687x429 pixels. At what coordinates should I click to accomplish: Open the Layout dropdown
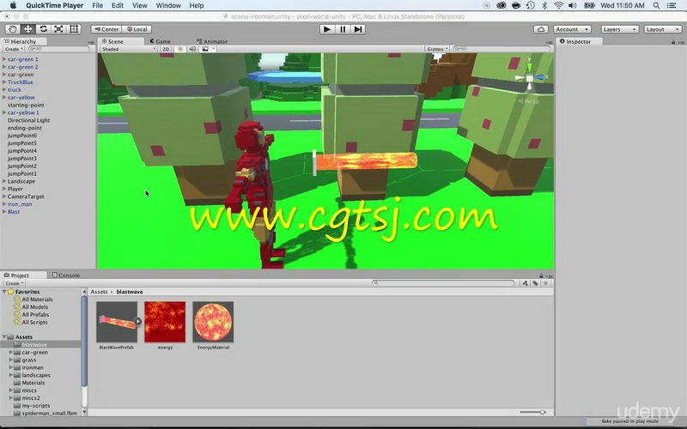tap(663, 29)
